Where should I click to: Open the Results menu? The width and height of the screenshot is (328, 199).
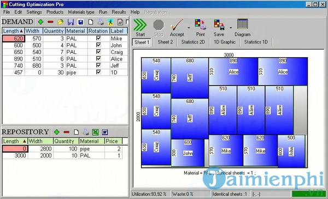pos(119,12)
